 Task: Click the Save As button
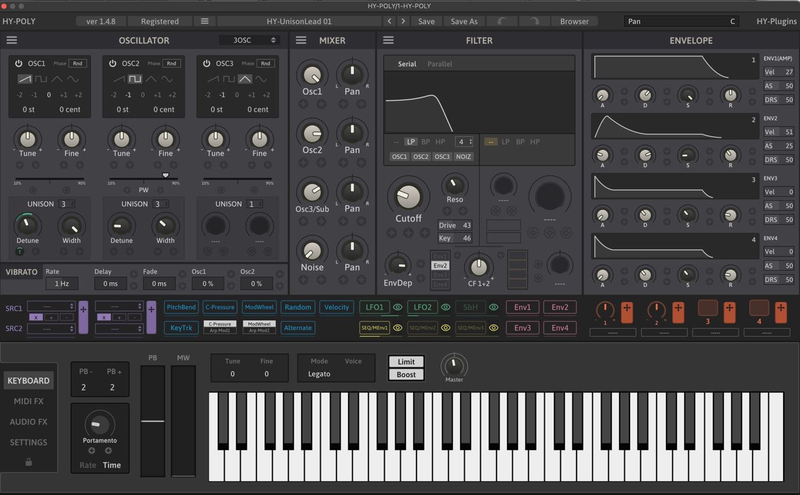point(464,21)
